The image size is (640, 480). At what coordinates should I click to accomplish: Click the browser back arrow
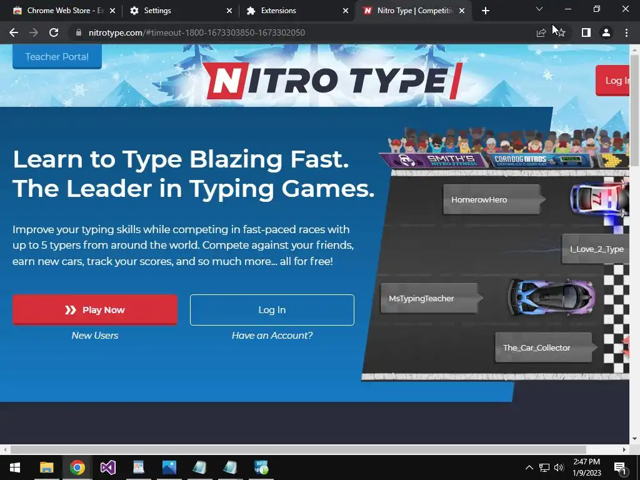click(x=14, y=32)
